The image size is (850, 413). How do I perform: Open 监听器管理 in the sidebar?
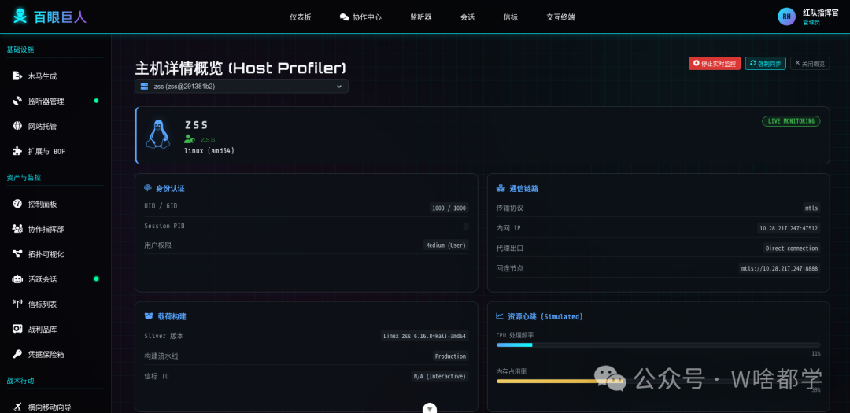click(x=46, y=101)
